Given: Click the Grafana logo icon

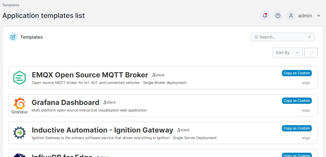Looking at the screenshot, I should pos(20,106).
